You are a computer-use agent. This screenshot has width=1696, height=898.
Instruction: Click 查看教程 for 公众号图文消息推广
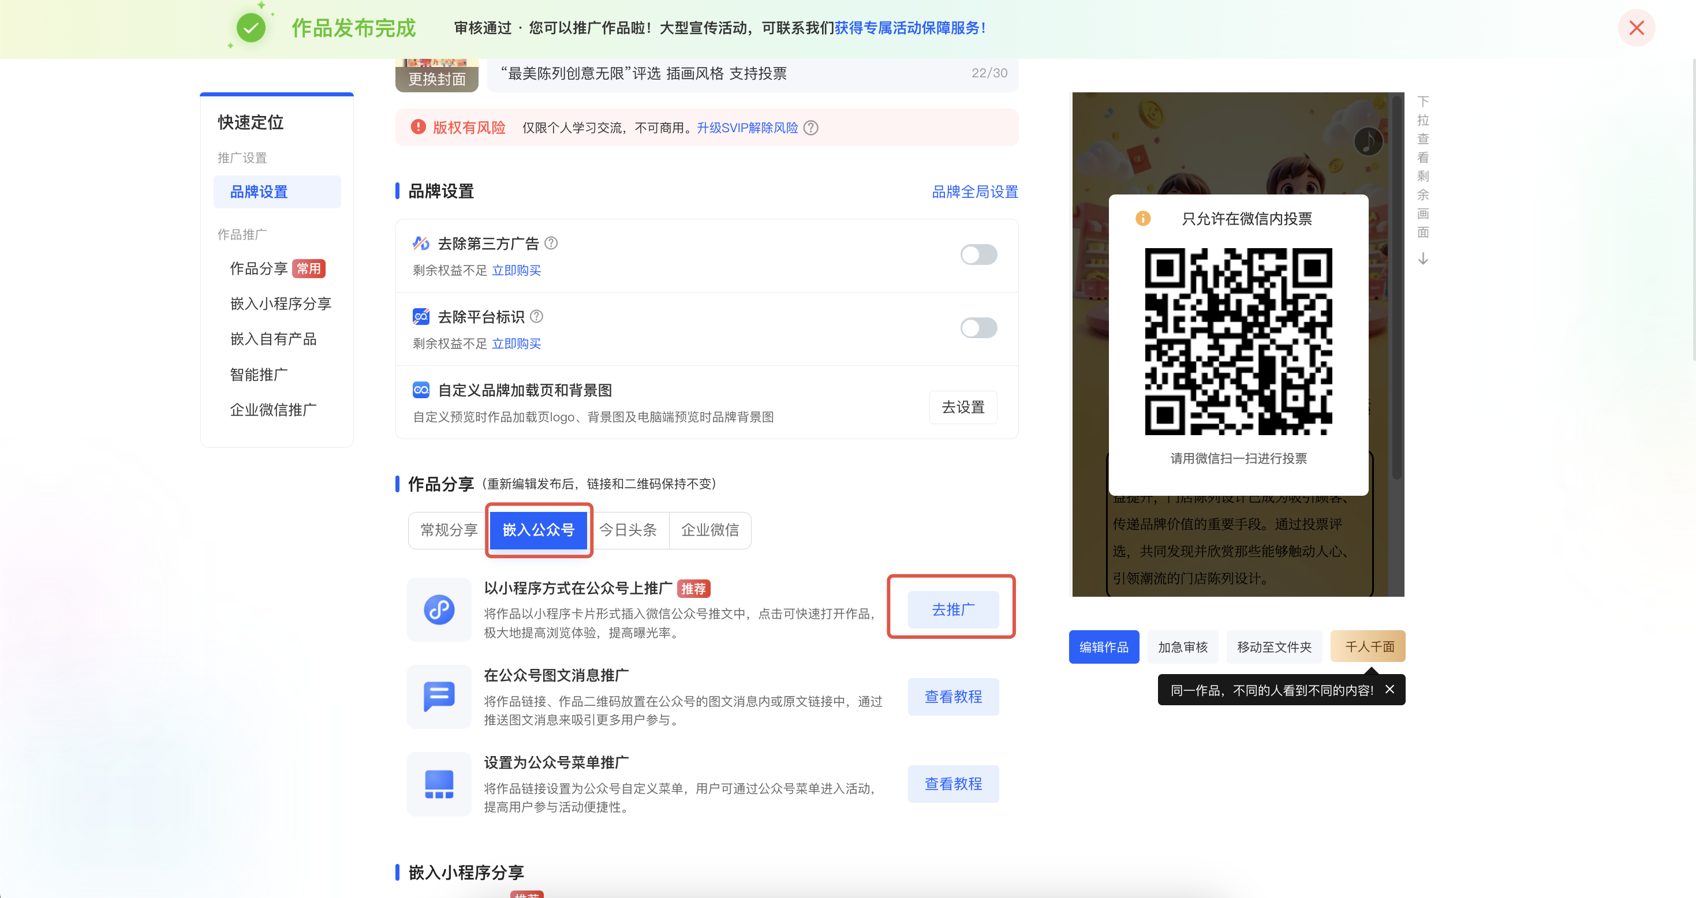click(x=953, y=697)
